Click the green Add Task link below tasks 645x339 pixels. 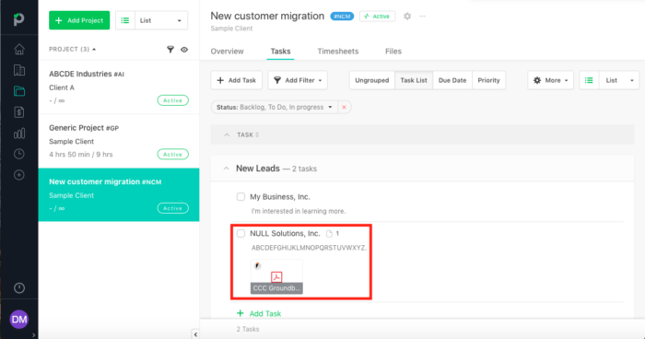[x=259, y=313]
